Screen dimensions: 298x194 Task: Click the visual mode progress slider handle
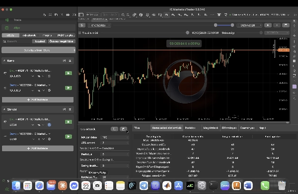187,33
